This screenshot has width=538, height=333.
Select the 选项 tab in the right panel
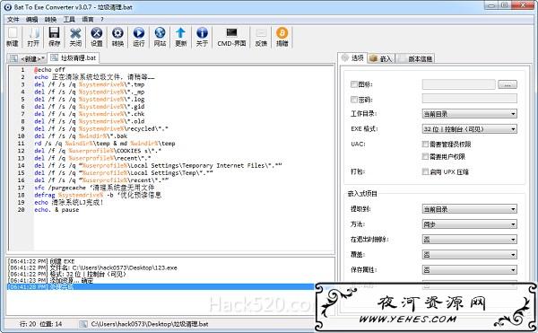(x=352, y=58)
